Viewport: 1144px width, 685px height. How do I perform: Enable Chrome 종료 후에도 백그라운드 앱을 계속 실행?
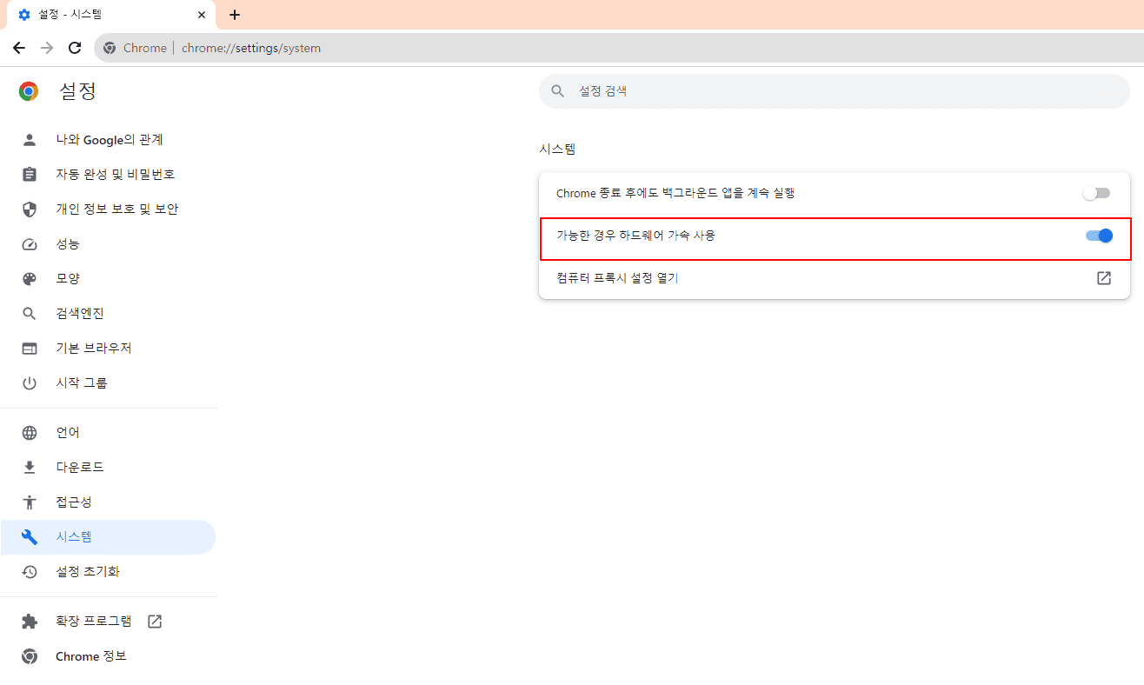1096,192
